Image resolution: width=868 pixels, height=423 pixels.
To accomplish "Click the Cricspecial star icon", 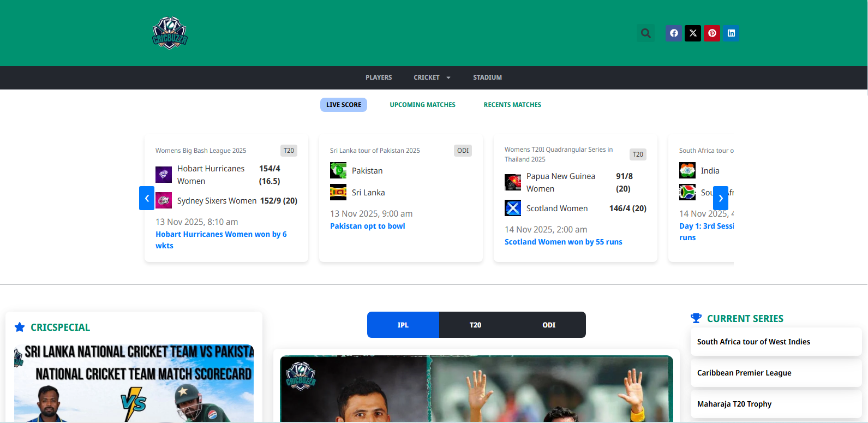I will click(x=20, y=327).
